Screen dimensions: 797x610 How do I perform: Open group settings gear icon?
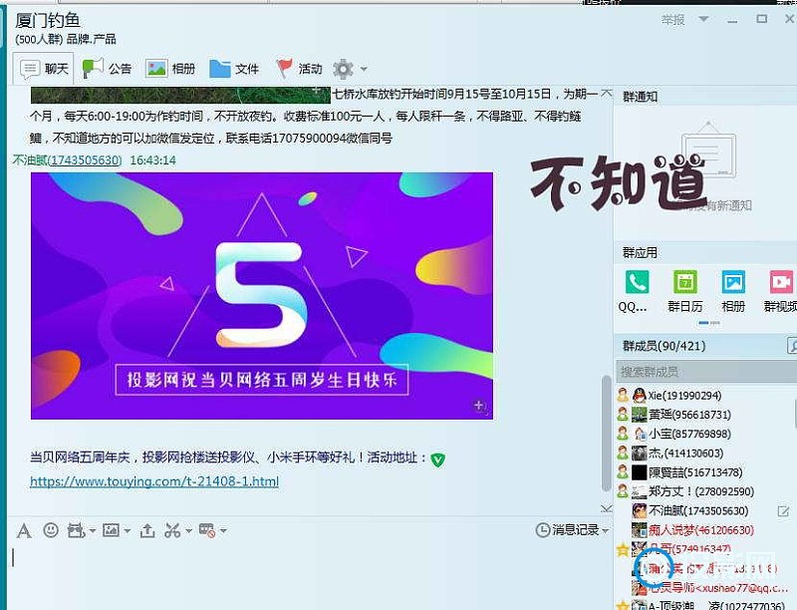point(343,69)
